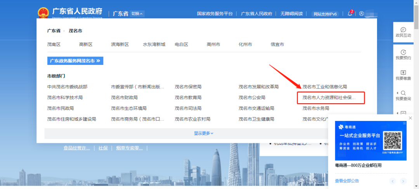This screenshot has width=419, height=189.
Task: Click the 我要预约 sidebar icon
Action: click(x=403, y=54)
